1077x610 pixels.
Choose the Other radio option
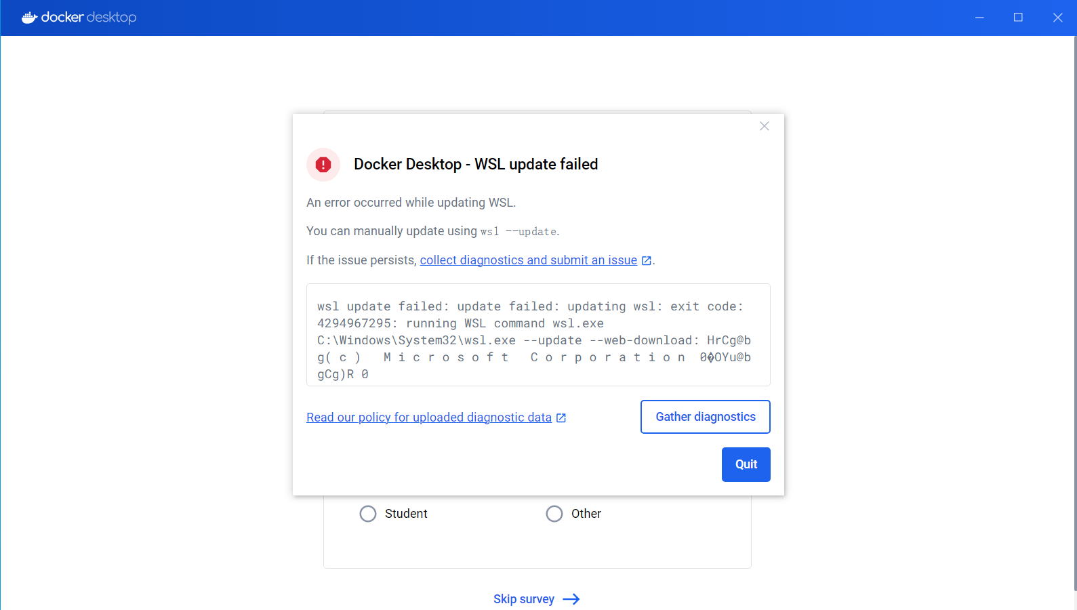tap(554, 514)
